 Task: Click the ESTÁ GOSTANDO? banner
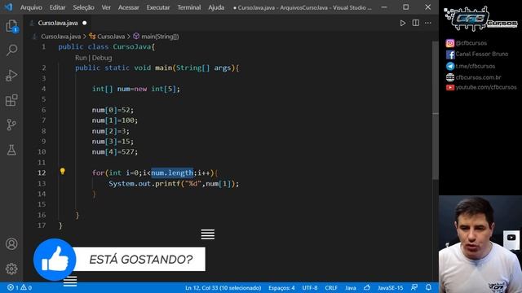(139, 260)
